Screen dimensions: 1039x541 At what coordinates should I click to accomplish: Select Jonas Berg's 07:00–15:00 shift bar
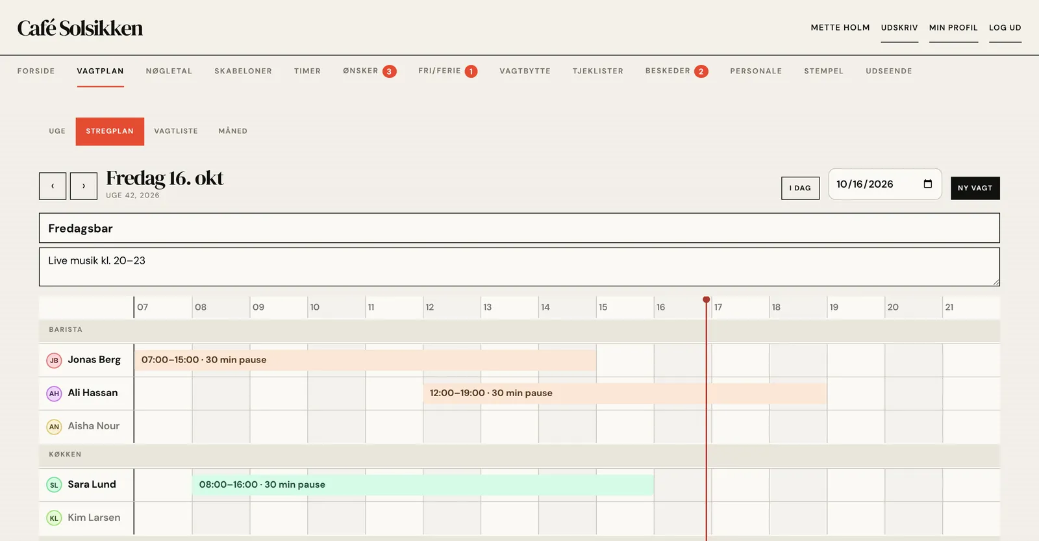click(365, 360)
